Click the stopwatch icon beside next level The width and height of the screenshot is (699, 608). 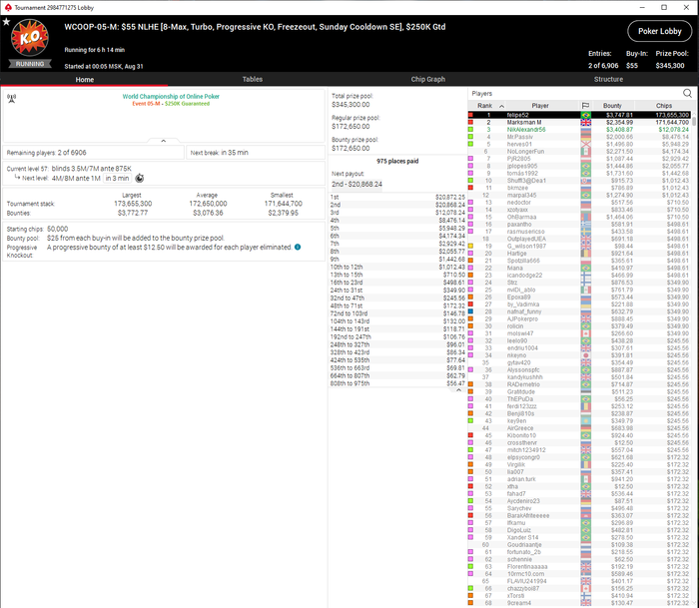(140, 179)
